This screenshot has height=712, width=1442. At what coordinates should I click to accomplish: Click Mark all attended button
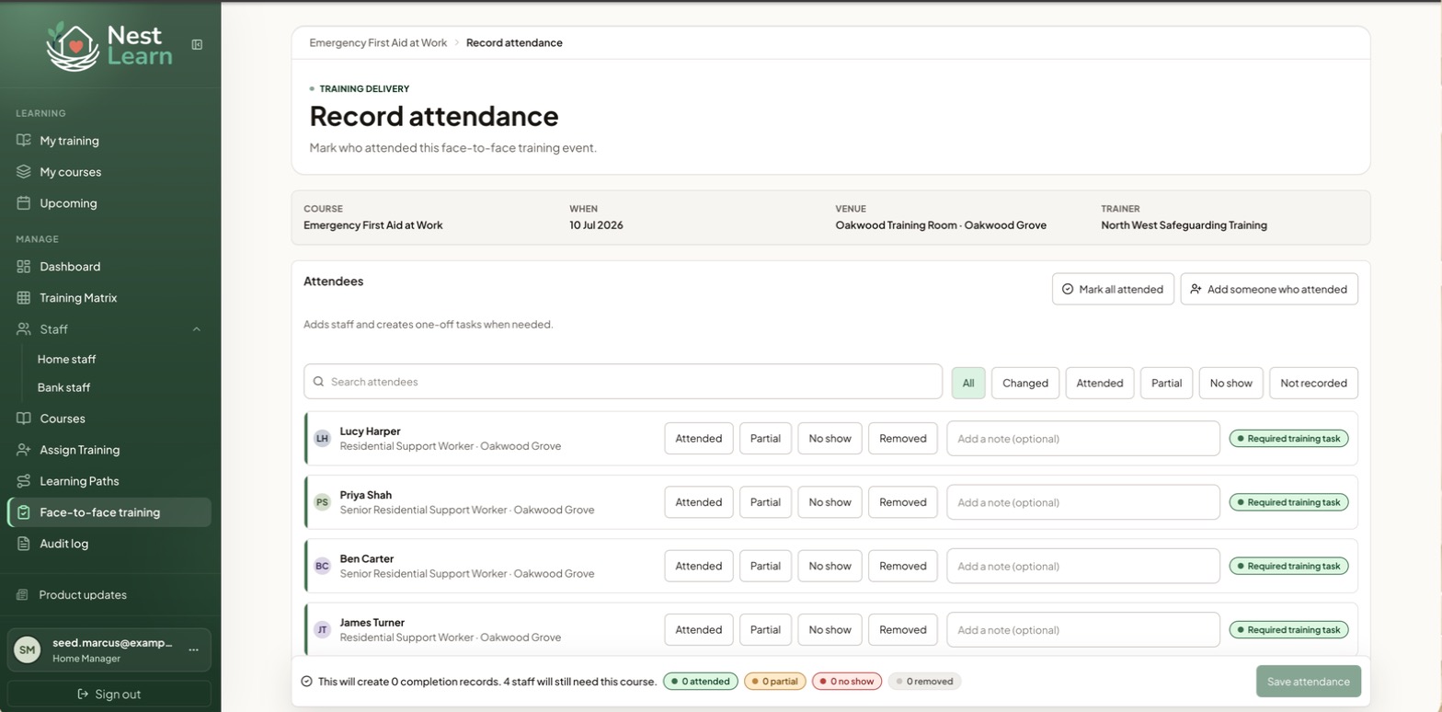pos(1113,289)
